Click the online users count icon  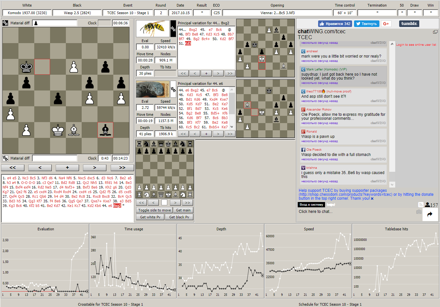pos(427,205)
